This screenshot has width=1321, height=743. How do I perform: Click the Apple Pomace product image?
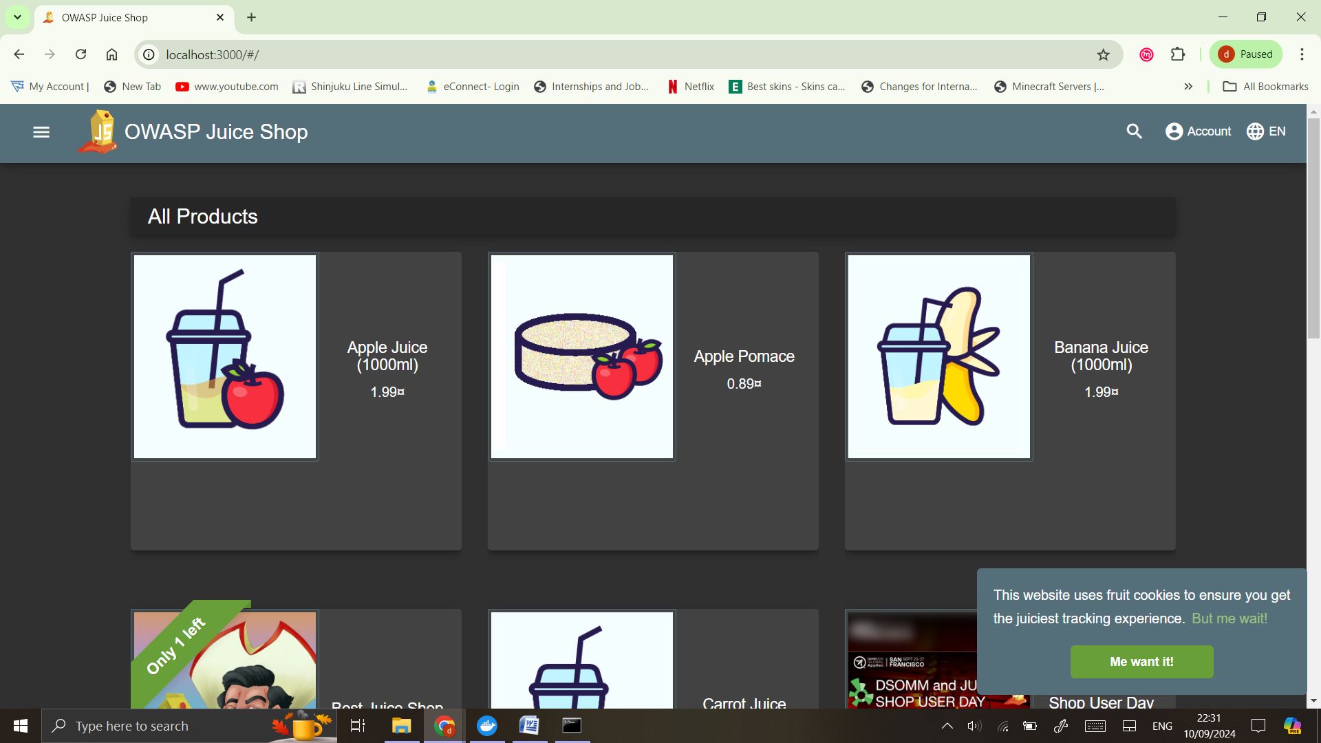[581, 356]
